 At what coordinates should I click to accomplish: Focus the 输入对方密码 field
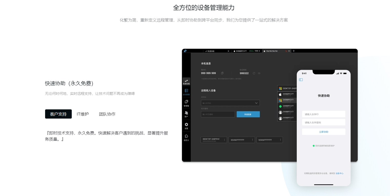(x=218, y=114)
